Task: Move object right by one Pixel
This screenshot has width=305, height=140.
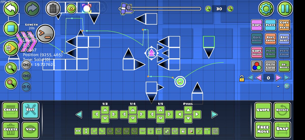Action: click(196, 115)
